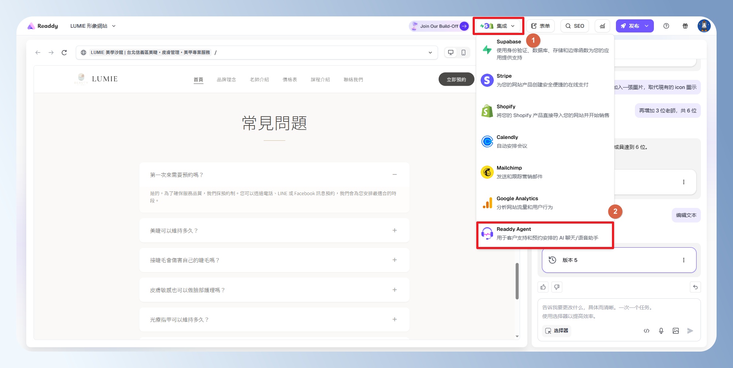733x368 pixels.
Task: Click the 立即預約 button
Action: (456, 80)
